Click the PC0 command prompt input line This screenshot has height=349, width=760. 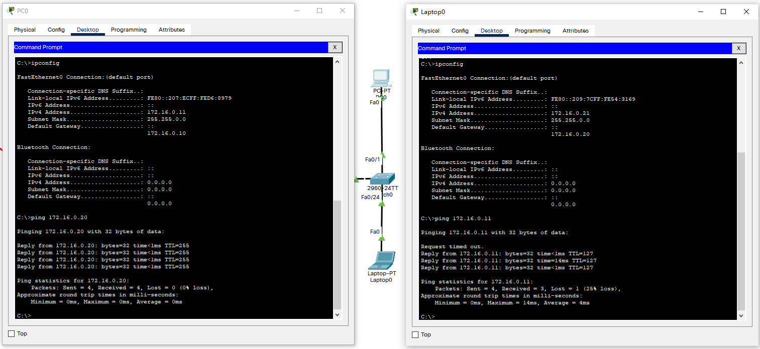pyautogui.click(x=100, y=315)
